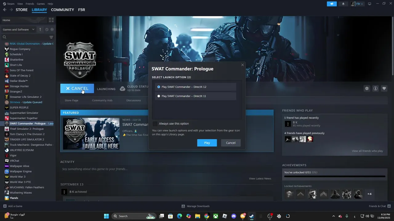
Task: Switch library to collections grid view
Action: 51,20
